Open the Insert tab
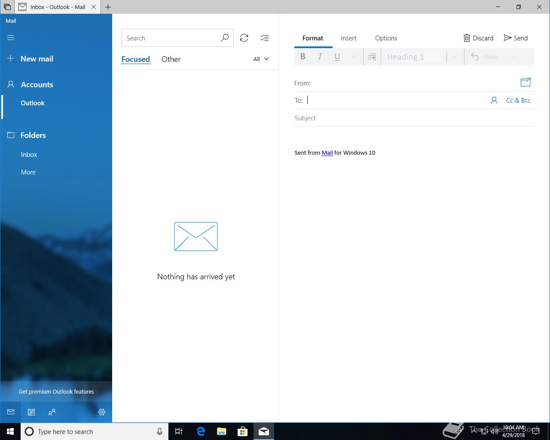The image size is (550, 440). tap(349, 38)
